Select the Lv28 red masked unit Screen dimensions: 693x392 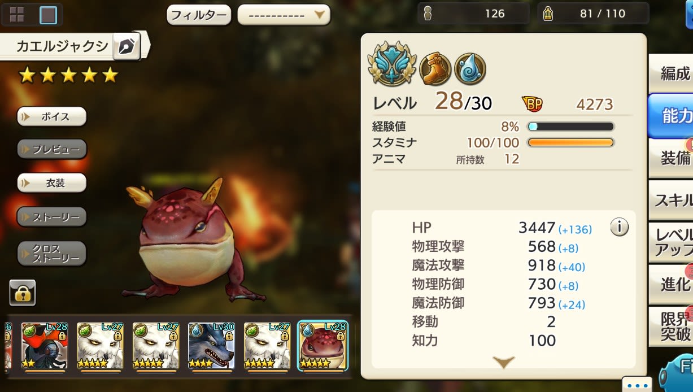pyautogui.click(x=44, y=346)
